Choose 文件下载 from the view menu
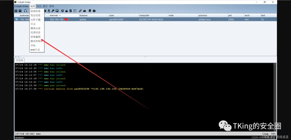Viewport: 291px width, 140px height. tap(37, 20)
